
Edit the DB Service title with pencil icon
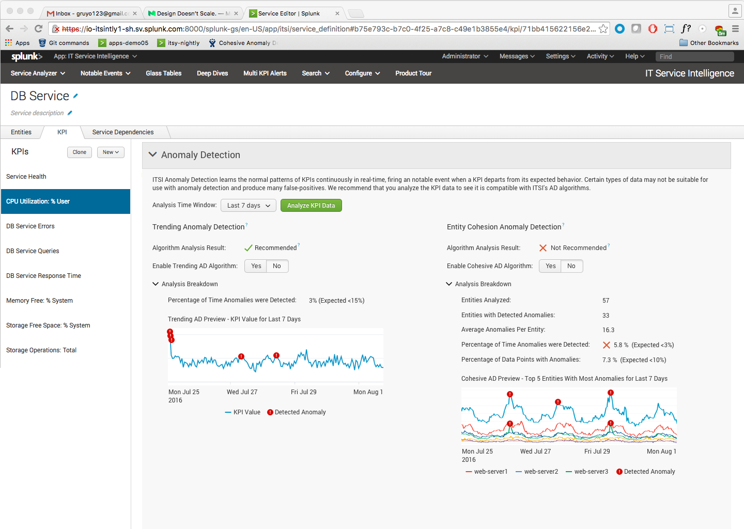pos(75,96)
